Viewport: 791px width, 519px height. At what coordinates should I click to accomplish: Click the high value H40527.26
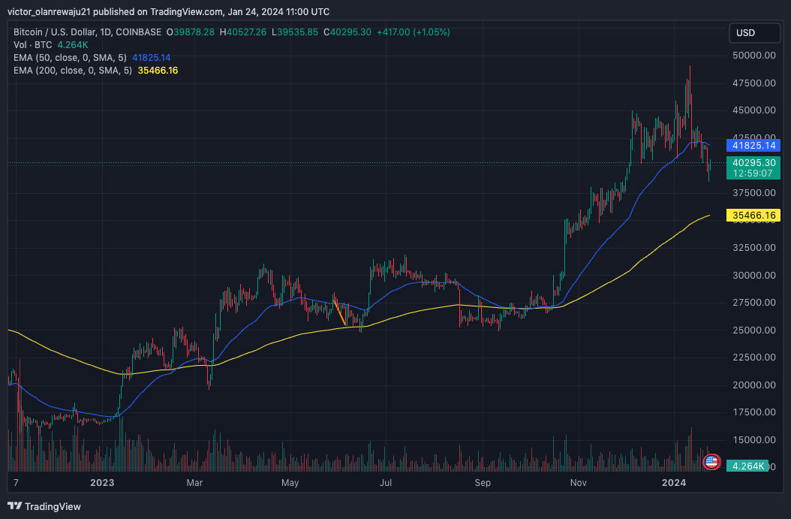click(243, 32)
